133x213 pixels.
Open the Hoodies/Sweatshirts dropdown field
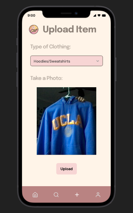coord(67,61)
